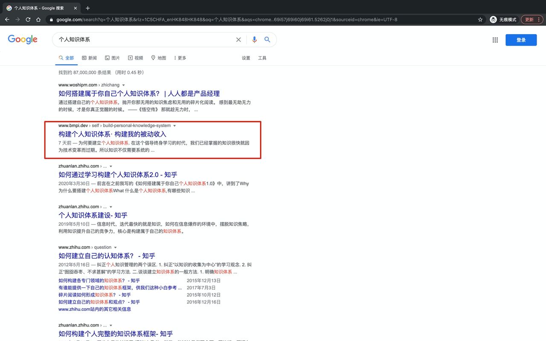Image resolution: width=546 pixels, height=341 pixels.
Task: Click the Google logo
Action: pyautogui.click(x=23, y=40)
